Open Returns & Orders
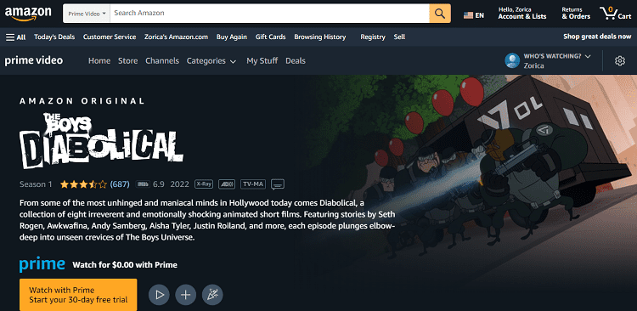637x311 pixels. (576, 14)
